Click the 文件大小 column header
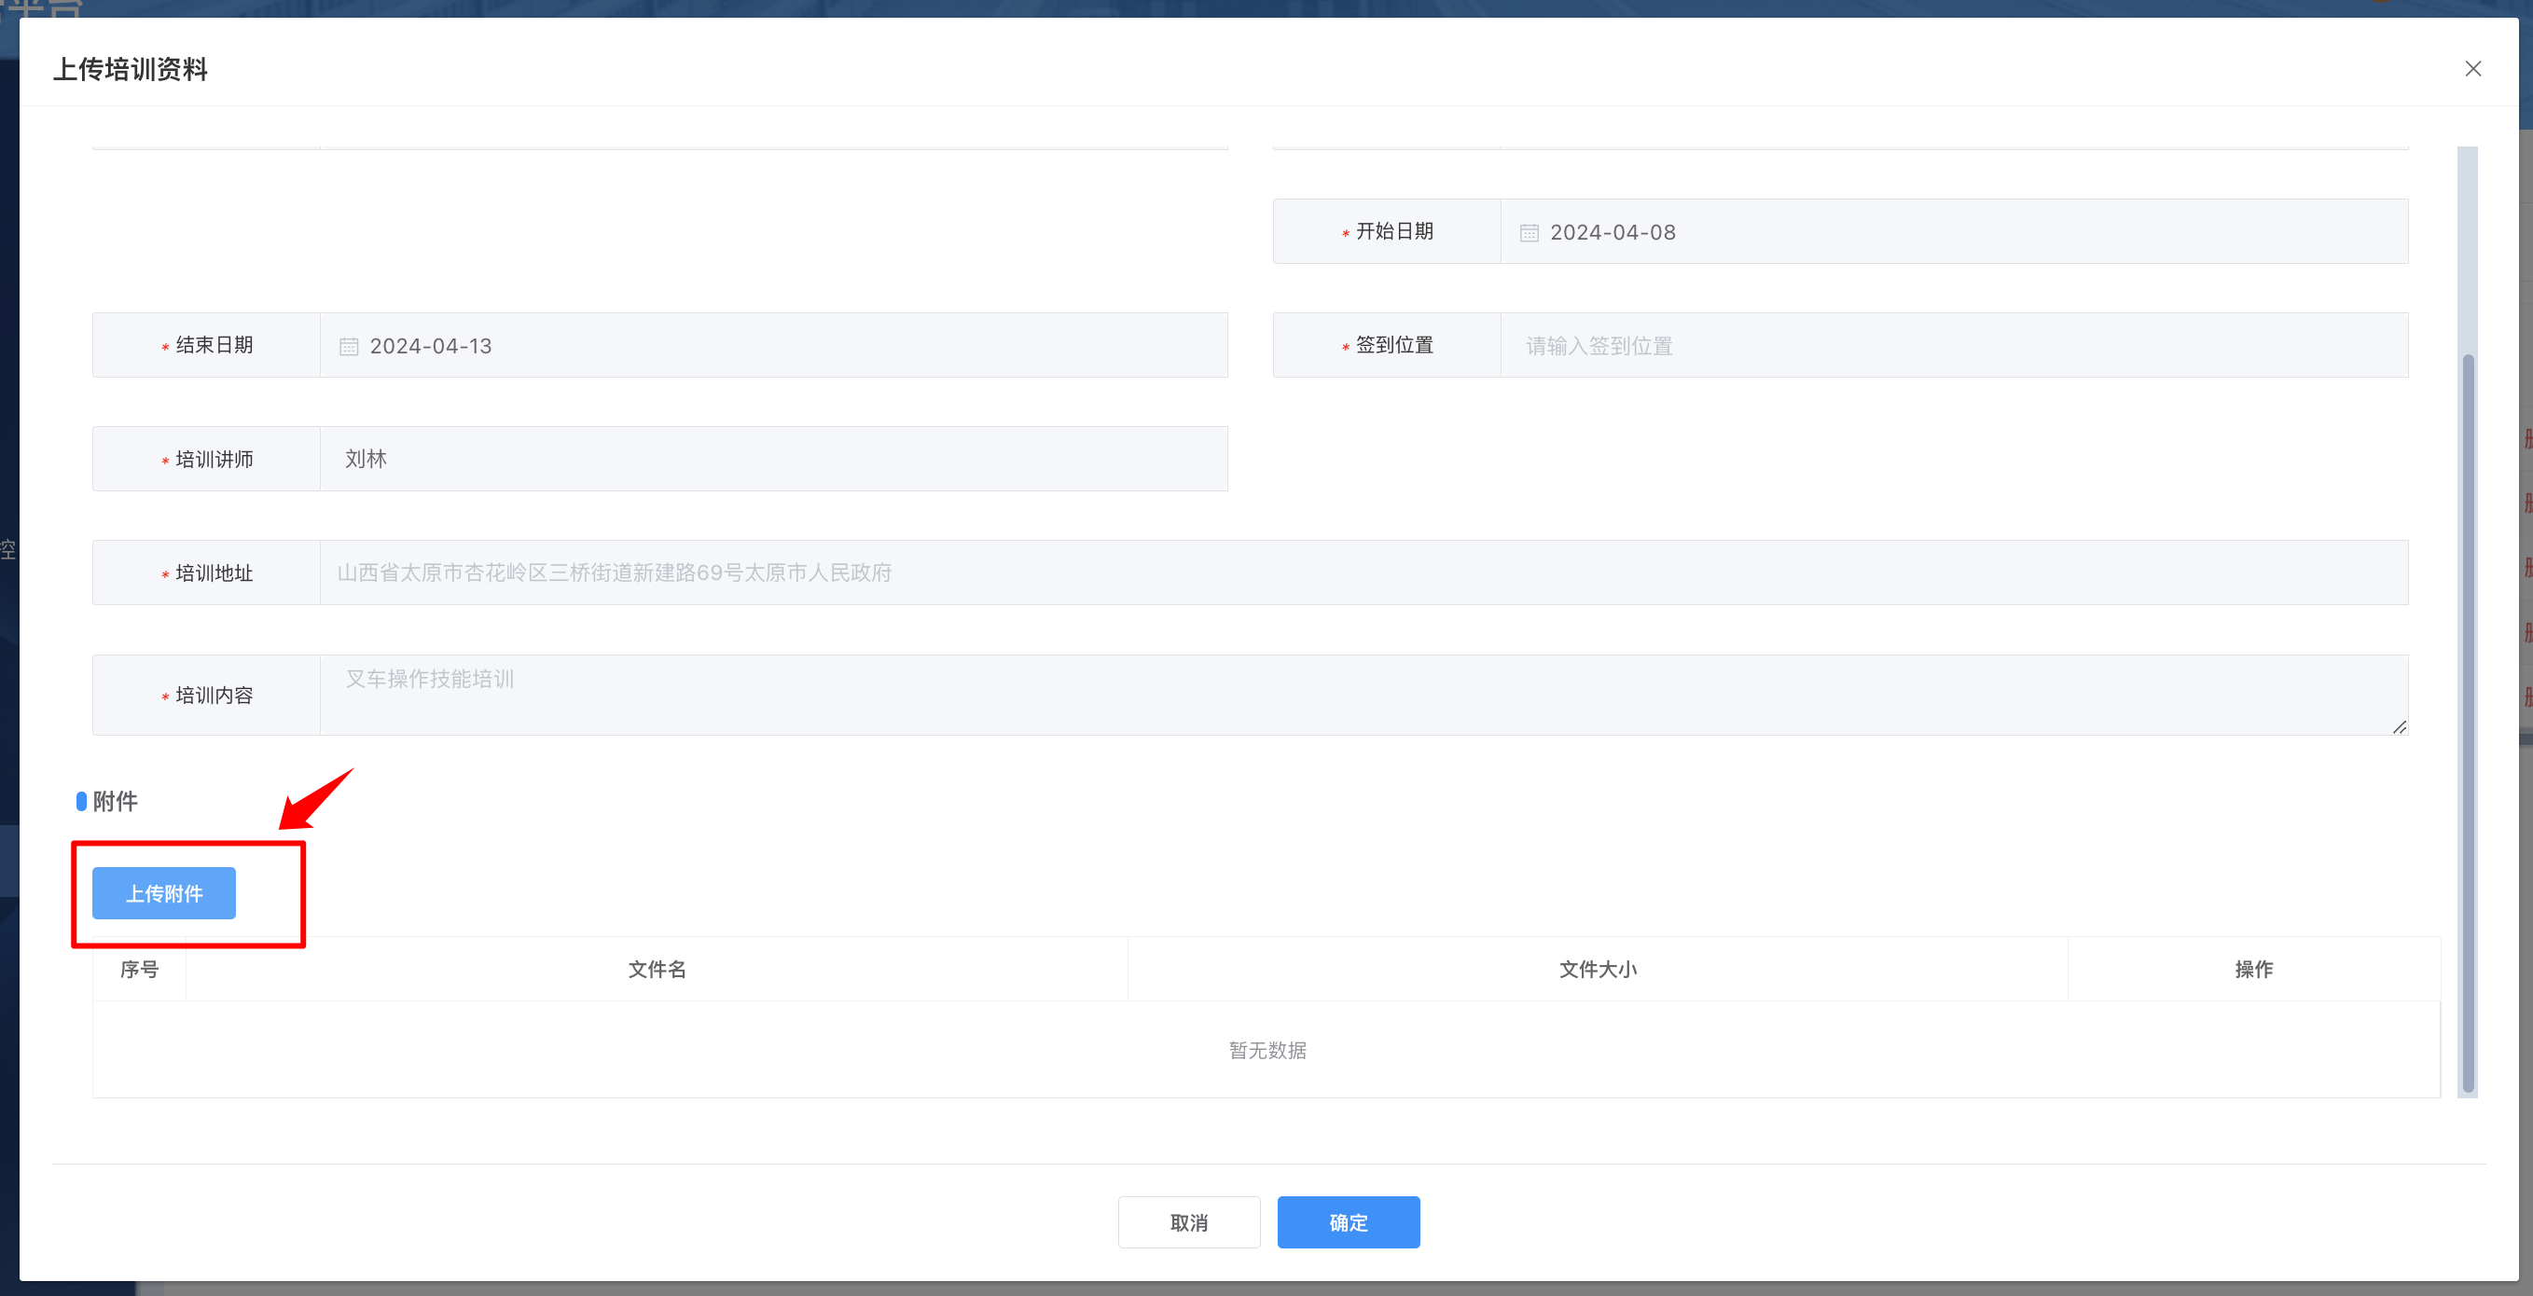Viewport: 2533px width, 1296px height. (1597, 970)
